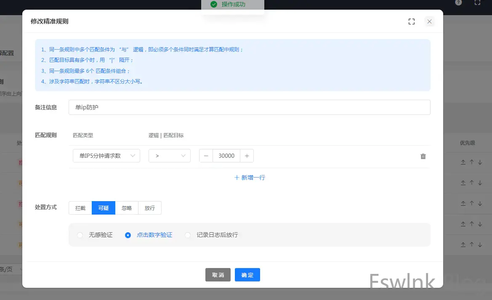
Task: Move third background row down one
Action: (480, 203)
